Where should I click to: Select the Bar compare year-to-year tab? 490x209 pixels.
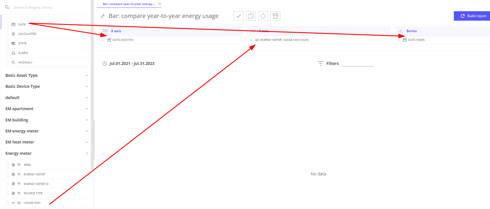(x=129, y=4)
